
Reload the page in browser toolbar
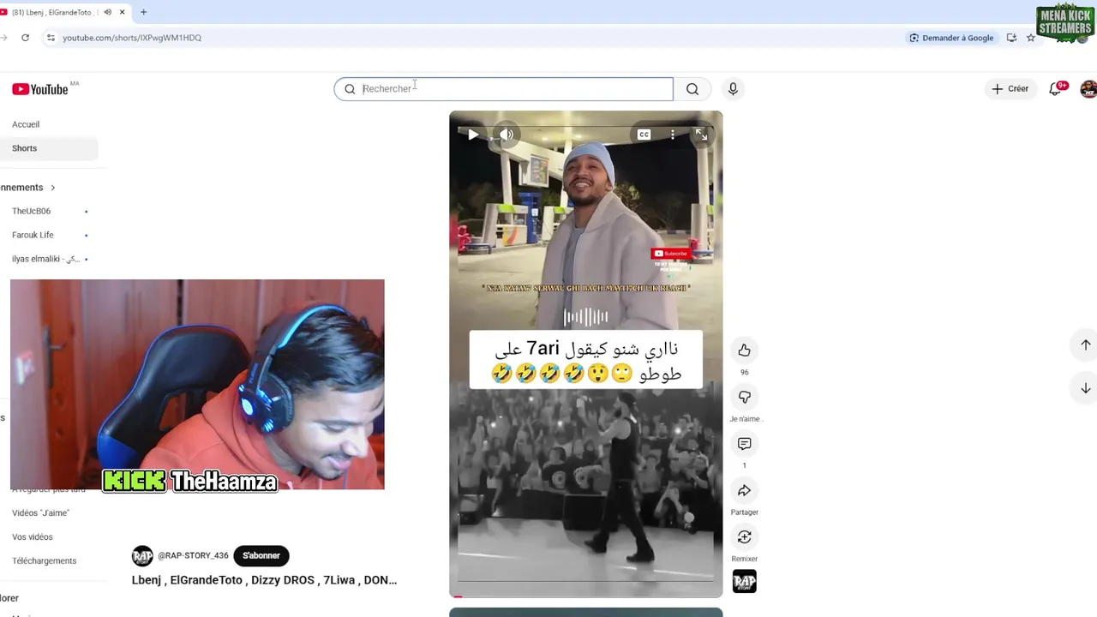[x=25, y=38]
